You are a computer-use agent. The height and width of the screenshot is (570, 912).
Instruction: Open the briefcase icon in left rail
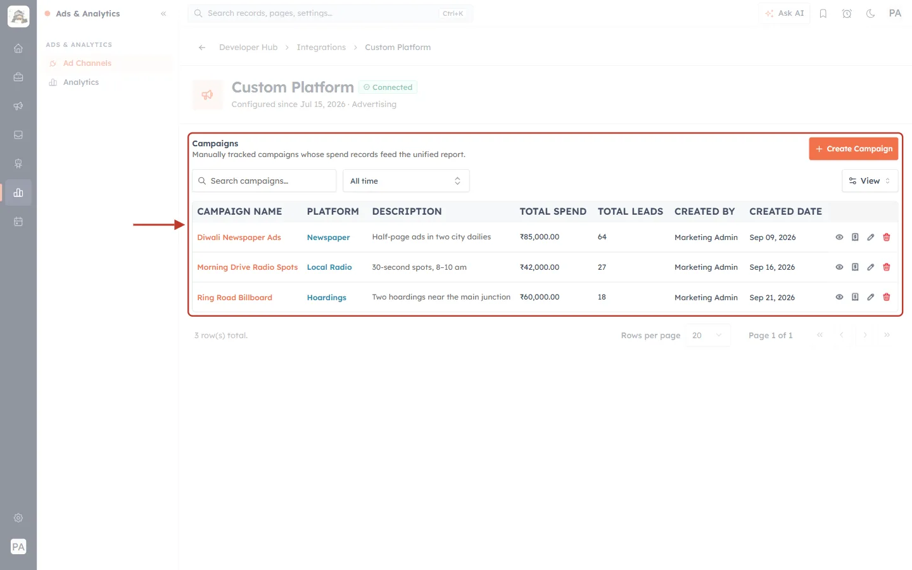tap(18, 77)
